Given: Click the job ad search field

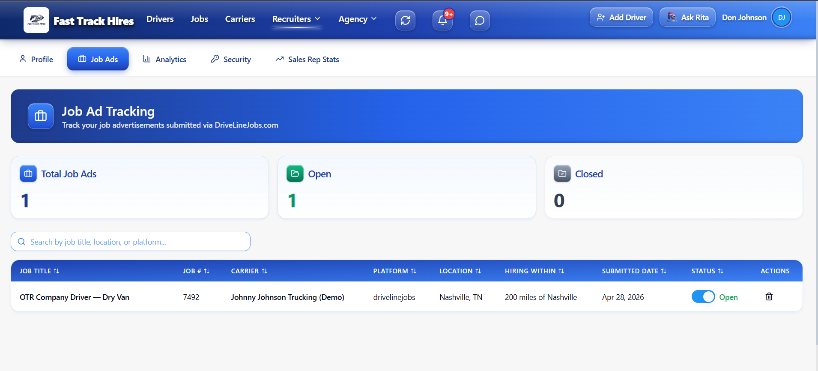Looking at the screenshot, I should [x=131, y=242].
